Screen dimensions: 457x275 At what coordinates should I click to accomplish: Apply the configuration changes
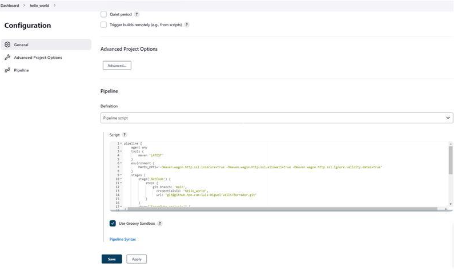[x=137, y=259]
